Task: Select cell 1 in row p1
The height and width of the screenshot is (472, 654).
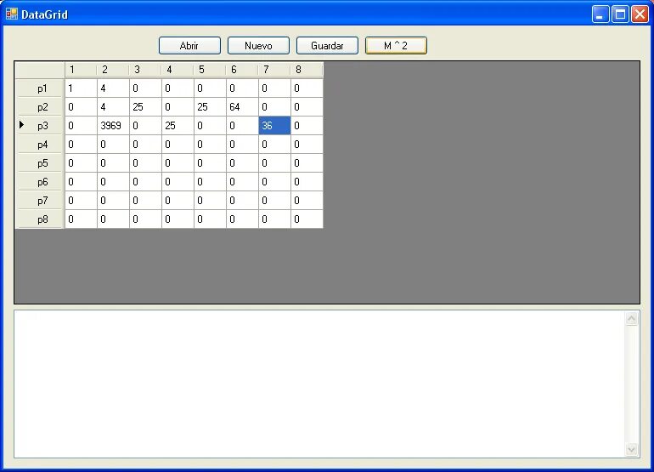Action: pos(81,88)
